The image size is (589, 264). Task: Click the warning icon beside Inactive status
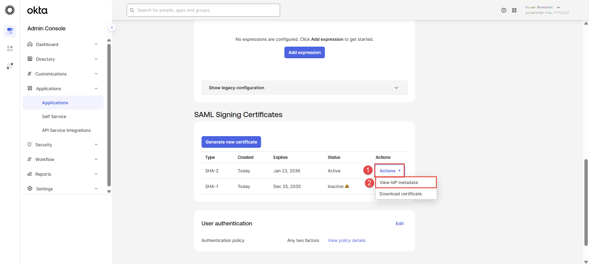pos(347,186)
